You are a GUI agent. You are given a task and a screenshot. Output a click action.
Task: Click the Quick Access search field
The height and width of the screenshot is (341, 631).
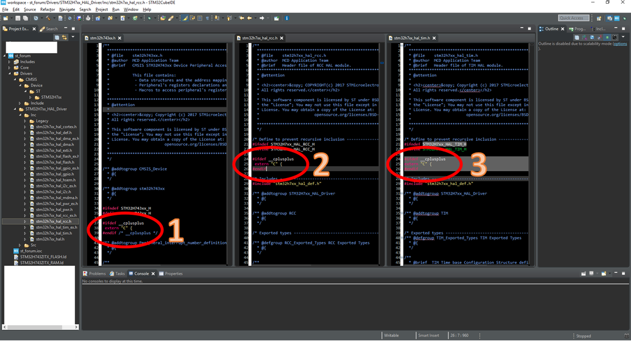pos(574,18)
